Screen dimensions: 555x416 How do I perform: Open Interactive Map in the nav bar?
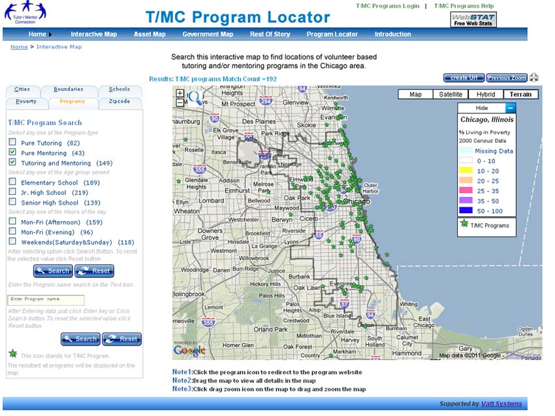94,35
